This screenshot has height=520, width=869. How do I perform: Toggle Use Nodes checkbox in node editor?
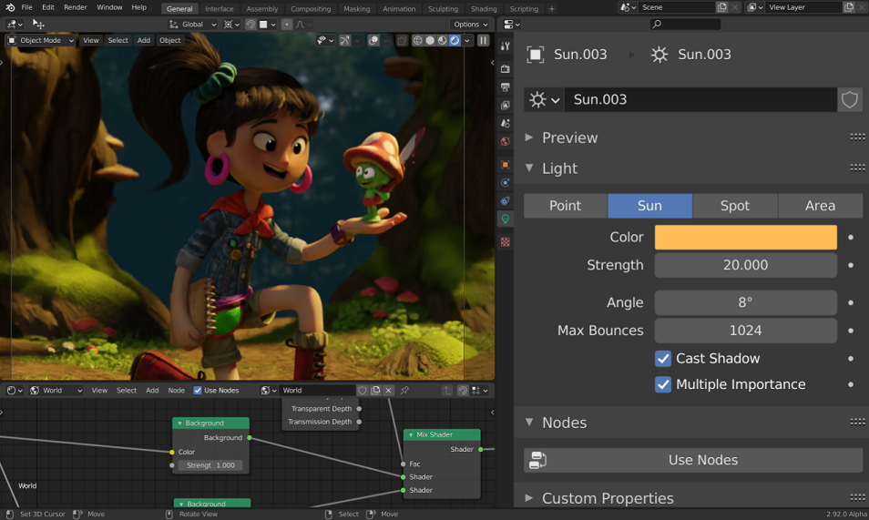198,391
